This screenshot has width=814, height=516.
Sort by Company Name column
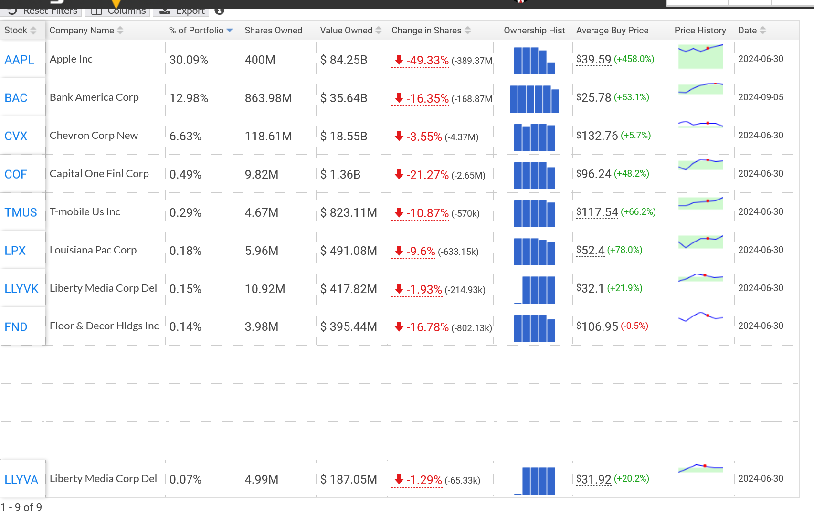click(86, 30)
